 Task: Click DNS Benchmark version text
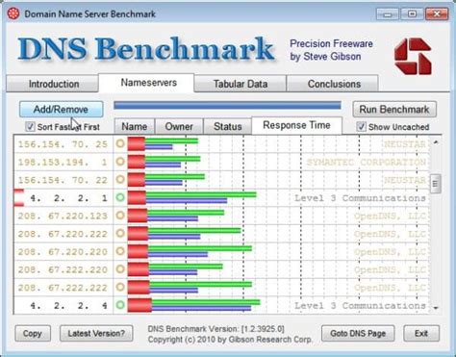coord(215,329)
